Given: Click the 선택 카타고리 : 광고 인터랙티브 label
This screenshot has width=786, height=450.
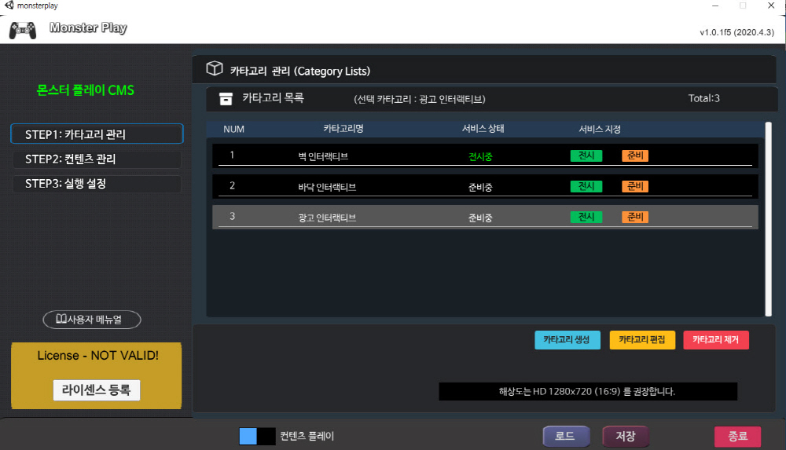Looking at the screenshot, I should pyautogui.click(x=420, y=99).
